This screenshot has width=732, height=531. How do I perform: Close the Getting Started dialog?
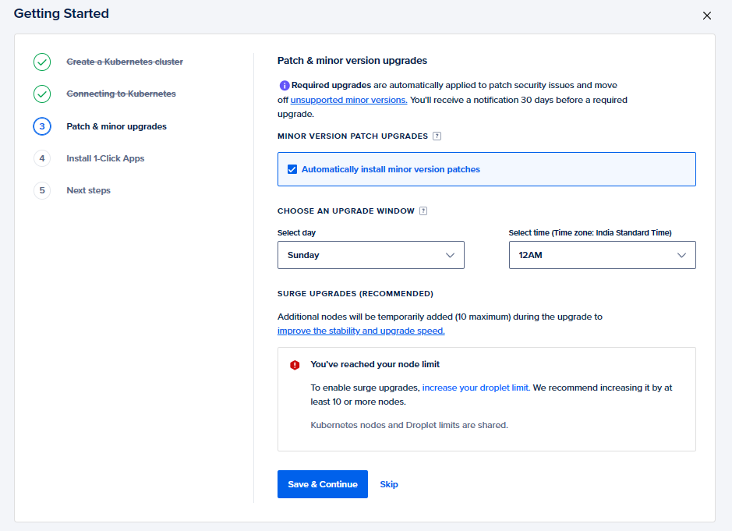(x=707, y=16)
